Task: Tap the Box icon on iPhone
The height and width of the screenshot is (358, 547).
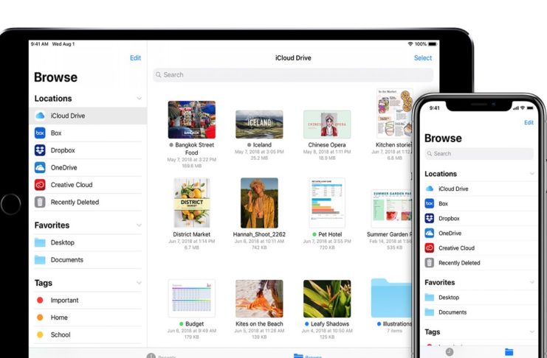Action: tap(430, 203)
